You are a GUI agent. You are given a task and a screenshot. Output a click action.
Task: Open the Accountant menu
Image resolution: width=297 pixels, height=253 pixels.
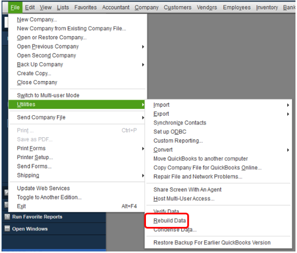coord(116,7)
